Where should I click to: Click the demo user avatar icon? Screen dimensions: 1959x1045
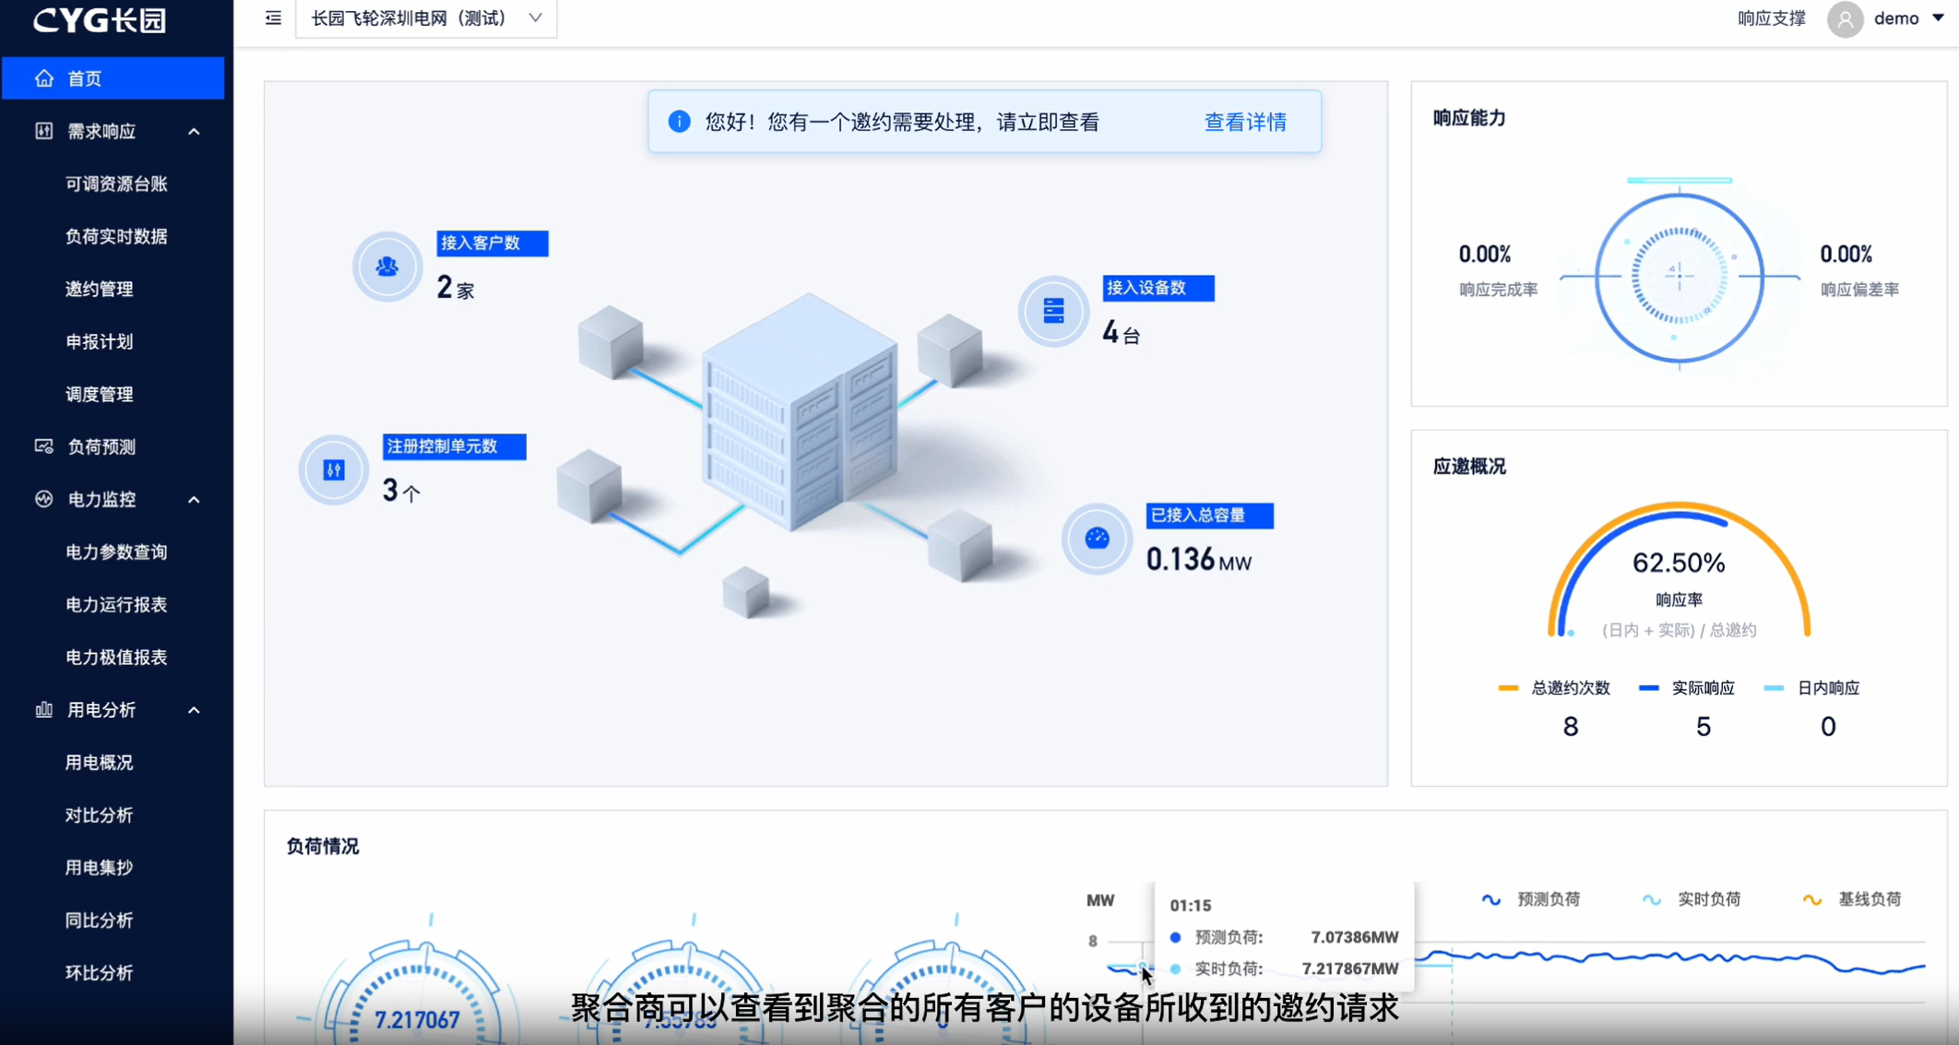1845,19
